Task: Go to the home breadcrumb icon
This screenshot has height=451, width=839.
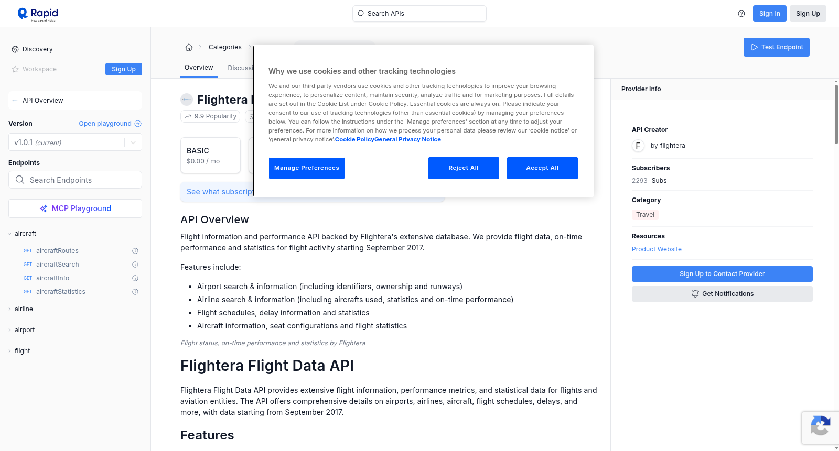Action: [x=189, y=47]
